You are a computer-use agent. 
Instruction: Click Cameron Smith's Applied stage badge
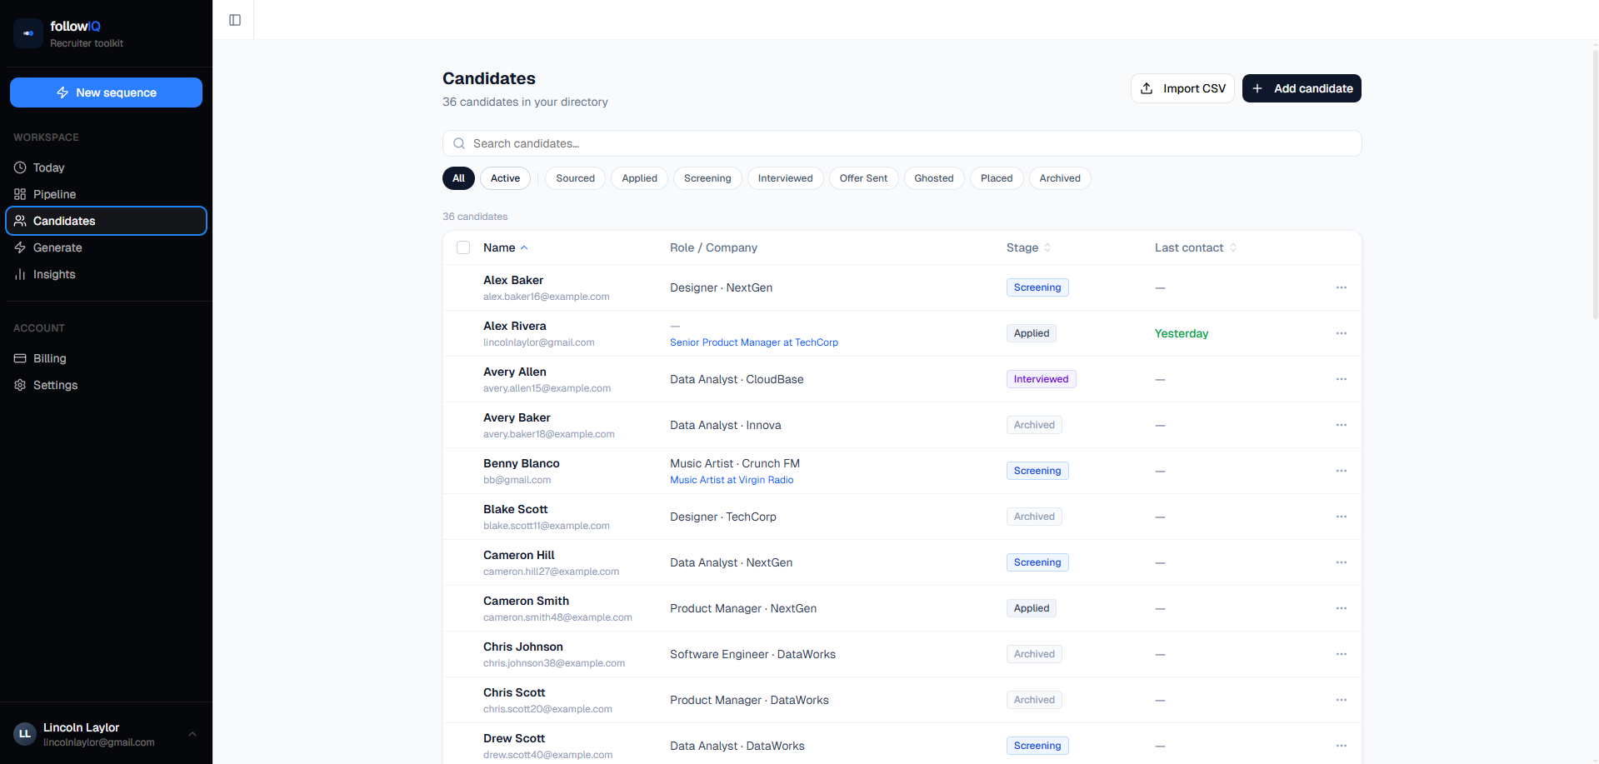[x=1032, y=608]
